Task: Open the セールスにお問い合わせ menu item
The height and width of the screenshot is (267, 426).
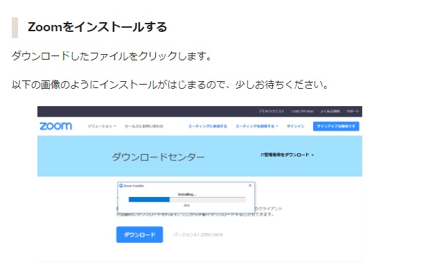Action: point(144,126)
